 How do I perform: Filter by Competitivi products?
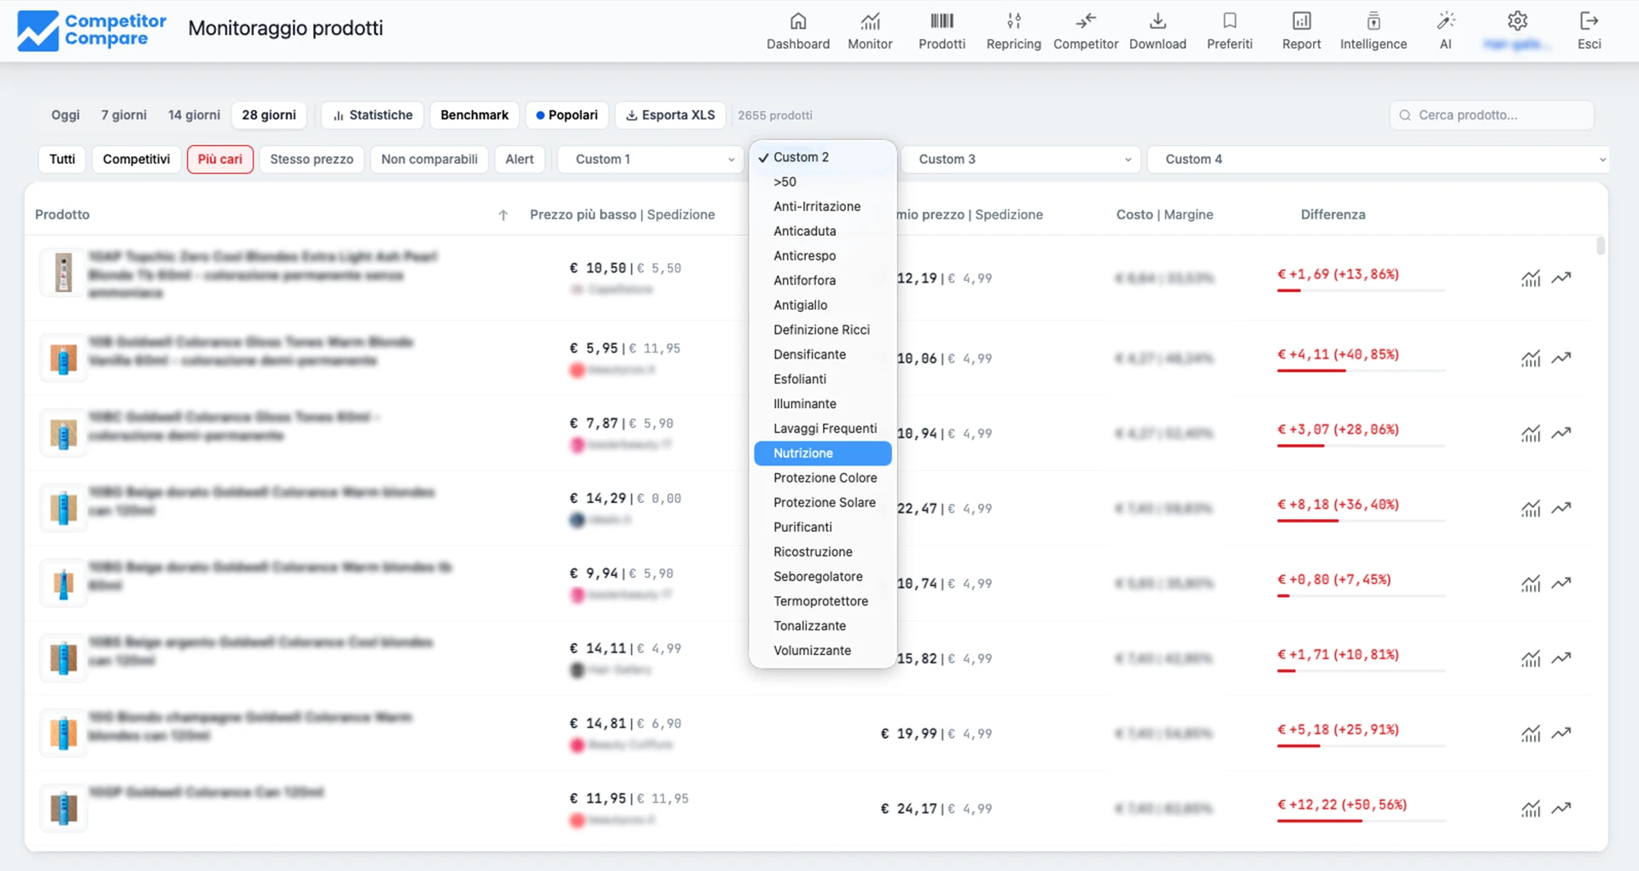(x=137, y=160)
